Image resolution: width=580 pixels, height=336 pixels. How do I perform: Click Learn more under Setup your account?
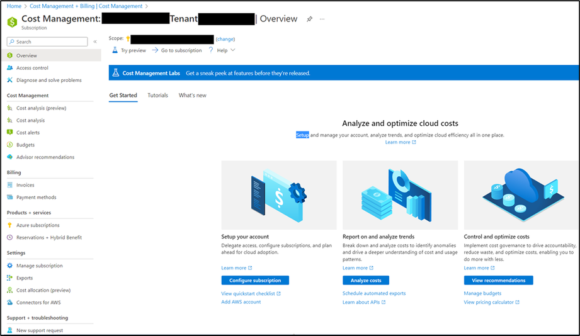pos(237,267)
